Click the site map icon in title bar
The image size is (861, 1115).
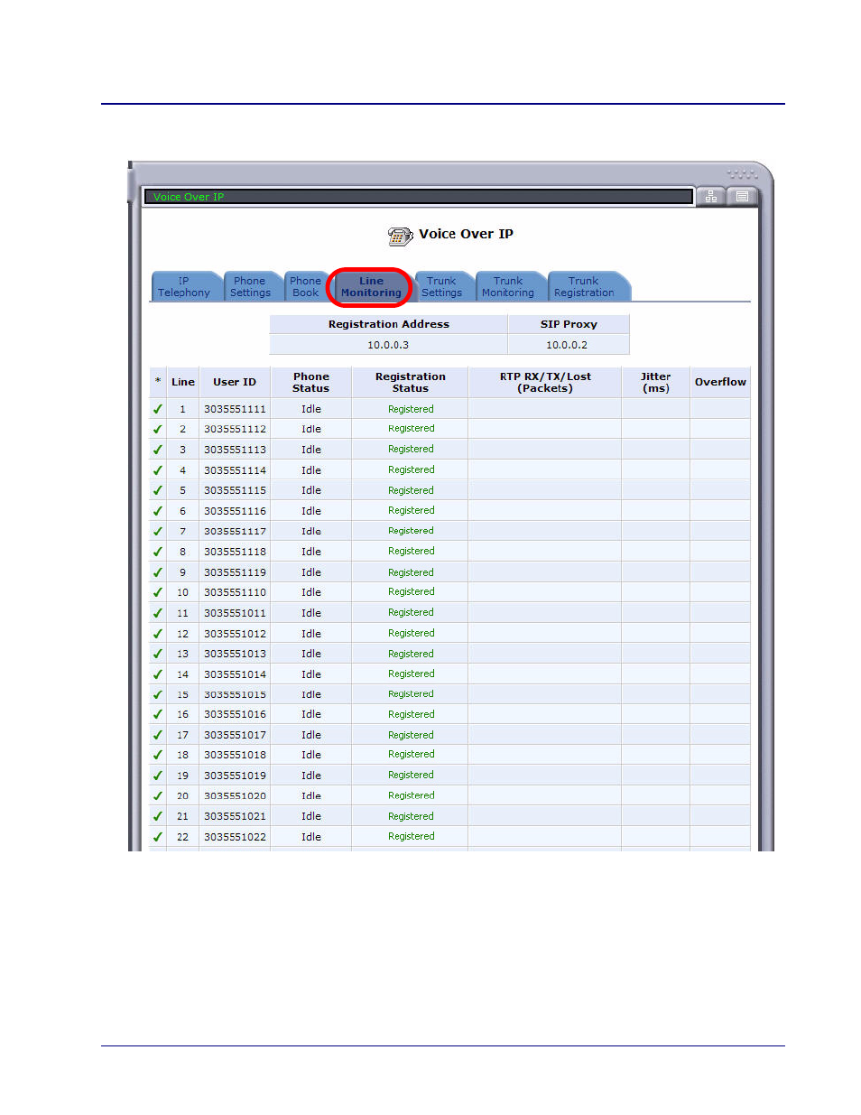711,196
